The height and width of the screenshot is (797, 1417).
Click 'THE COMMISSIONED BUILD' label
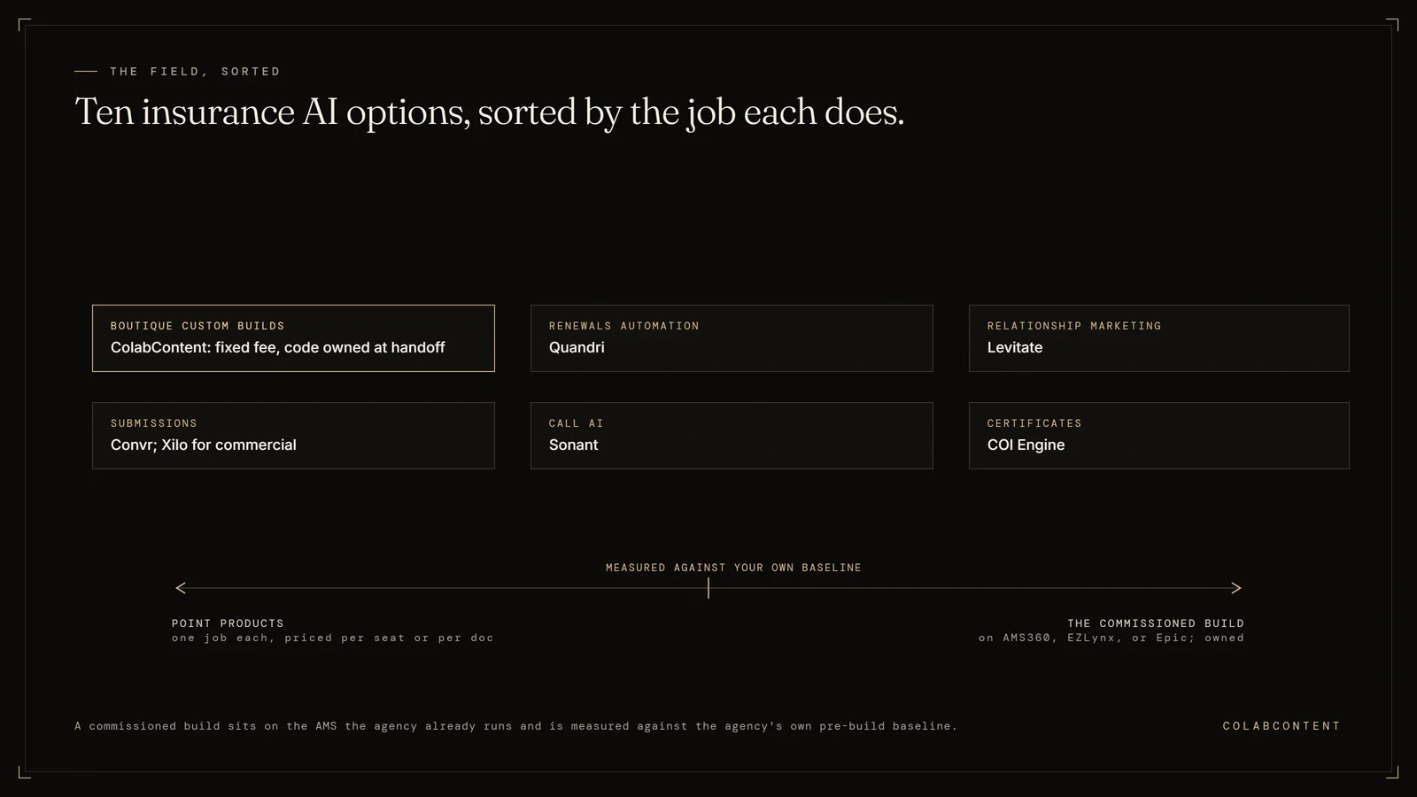pos(1156,623)
